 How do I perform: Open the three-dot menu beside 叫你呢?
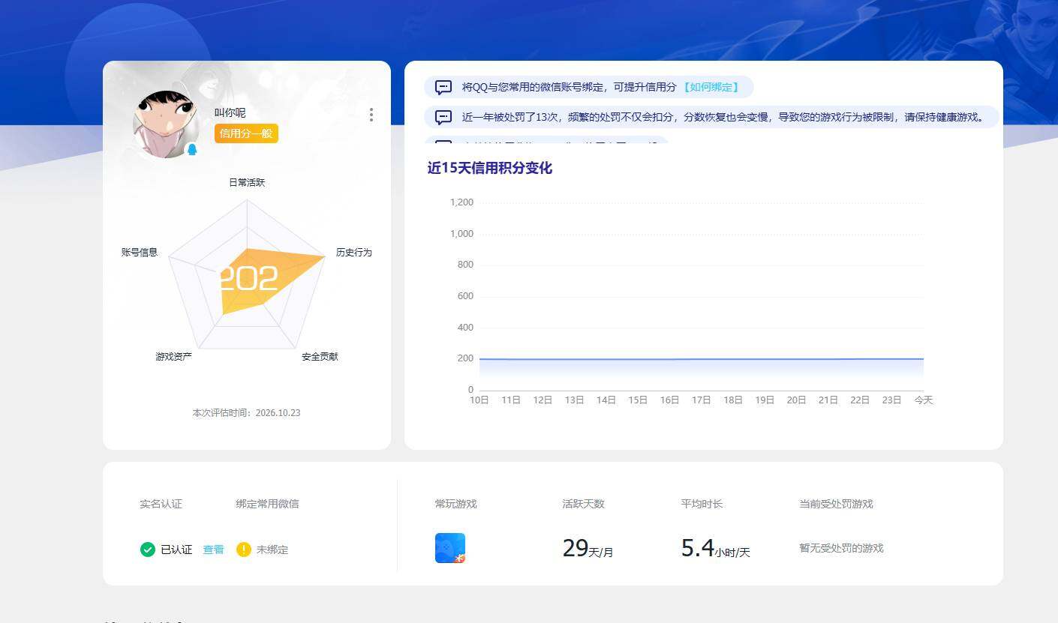click(371, 115)
